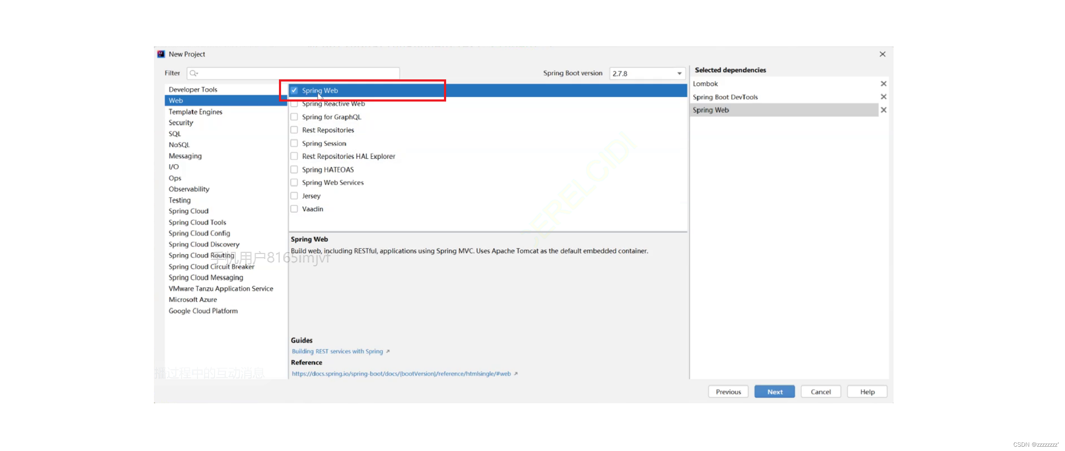Viewport: 1065px width, 451px height.
Task: Enable Spring Reactive Web dependency
Action: click(x=294, y=104)
